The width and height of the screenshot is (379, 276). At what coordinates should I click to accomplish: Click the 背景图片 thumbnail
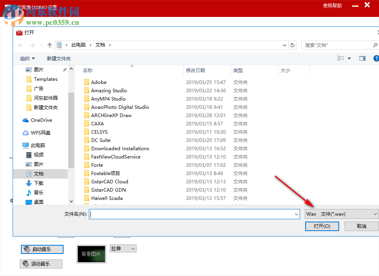(91, 254)
